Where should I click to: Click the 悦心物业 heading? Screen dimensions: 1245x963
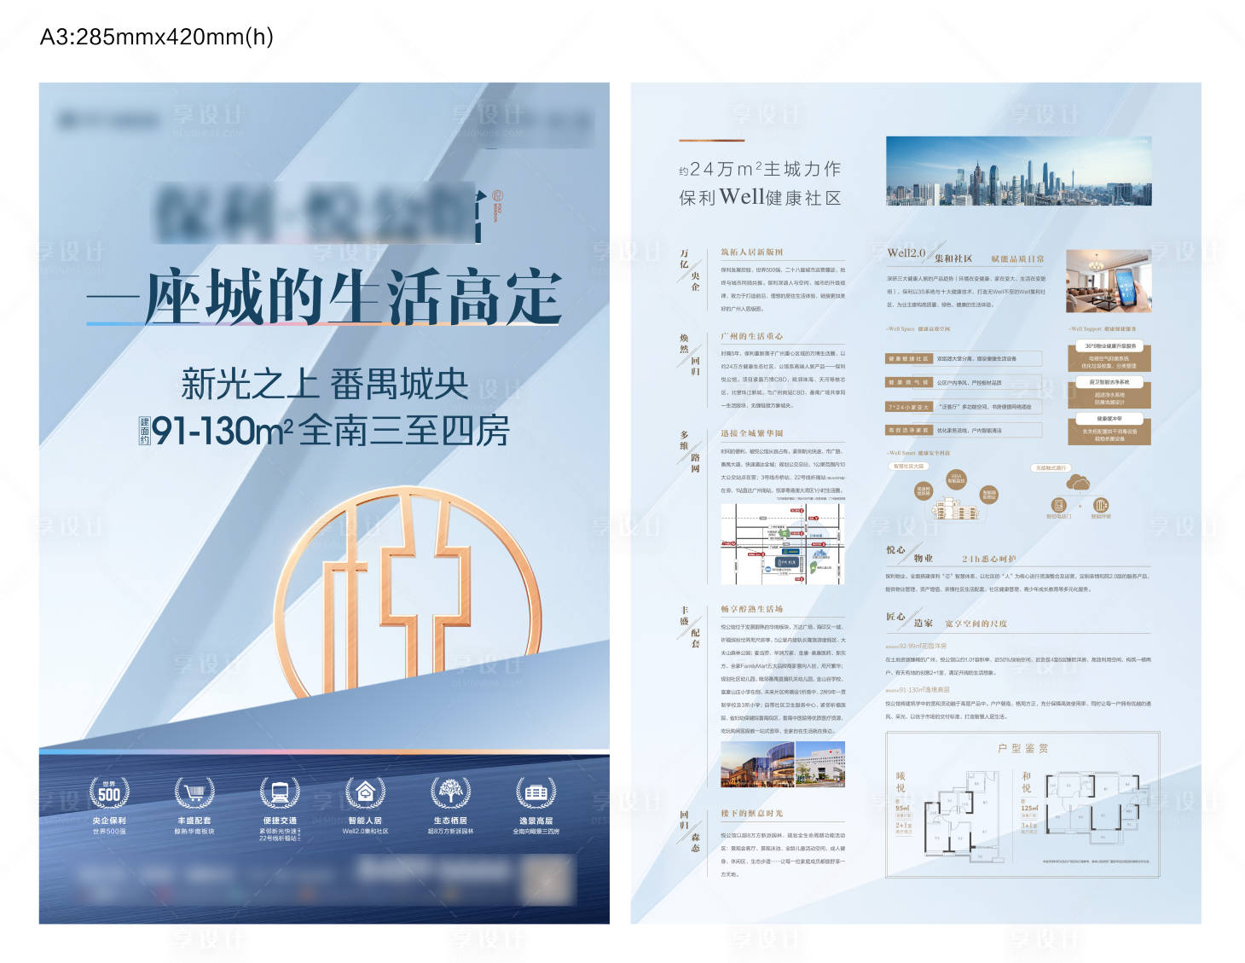[909, 554]
